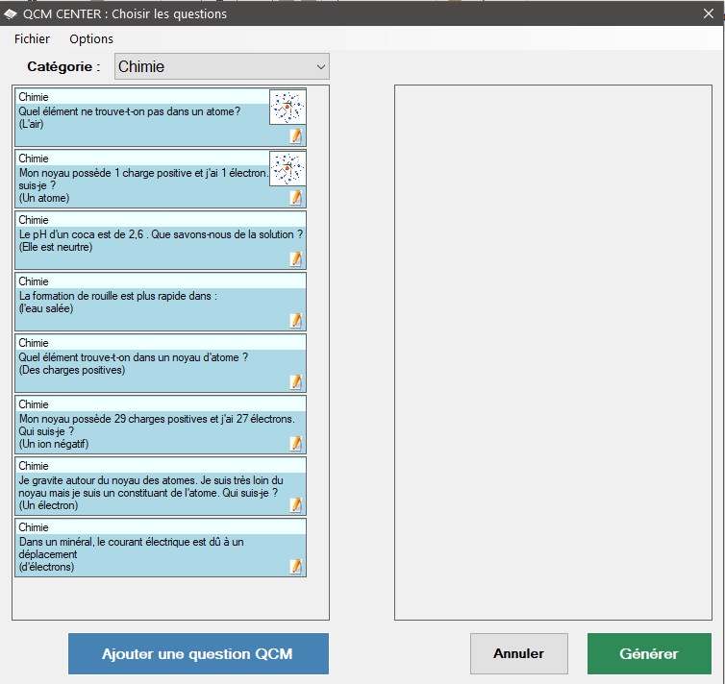725x684 pixels.
Task: Click the Annuler button
Action: [x=518, y=654]
